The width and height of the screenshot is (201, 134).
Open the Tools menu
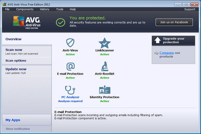point(60,9)
